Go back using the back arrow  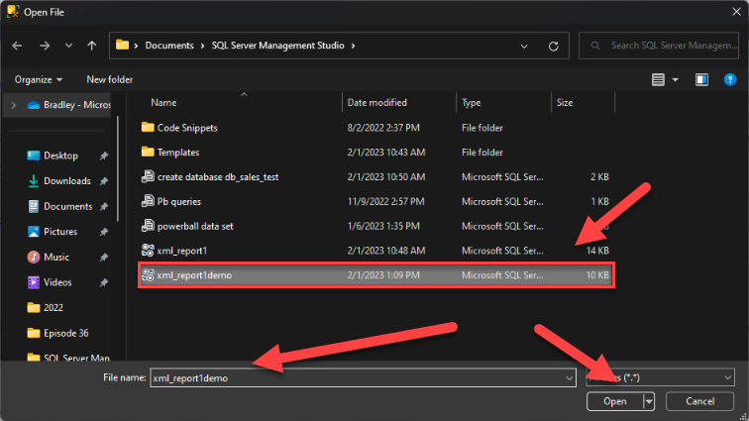[17, 46]
